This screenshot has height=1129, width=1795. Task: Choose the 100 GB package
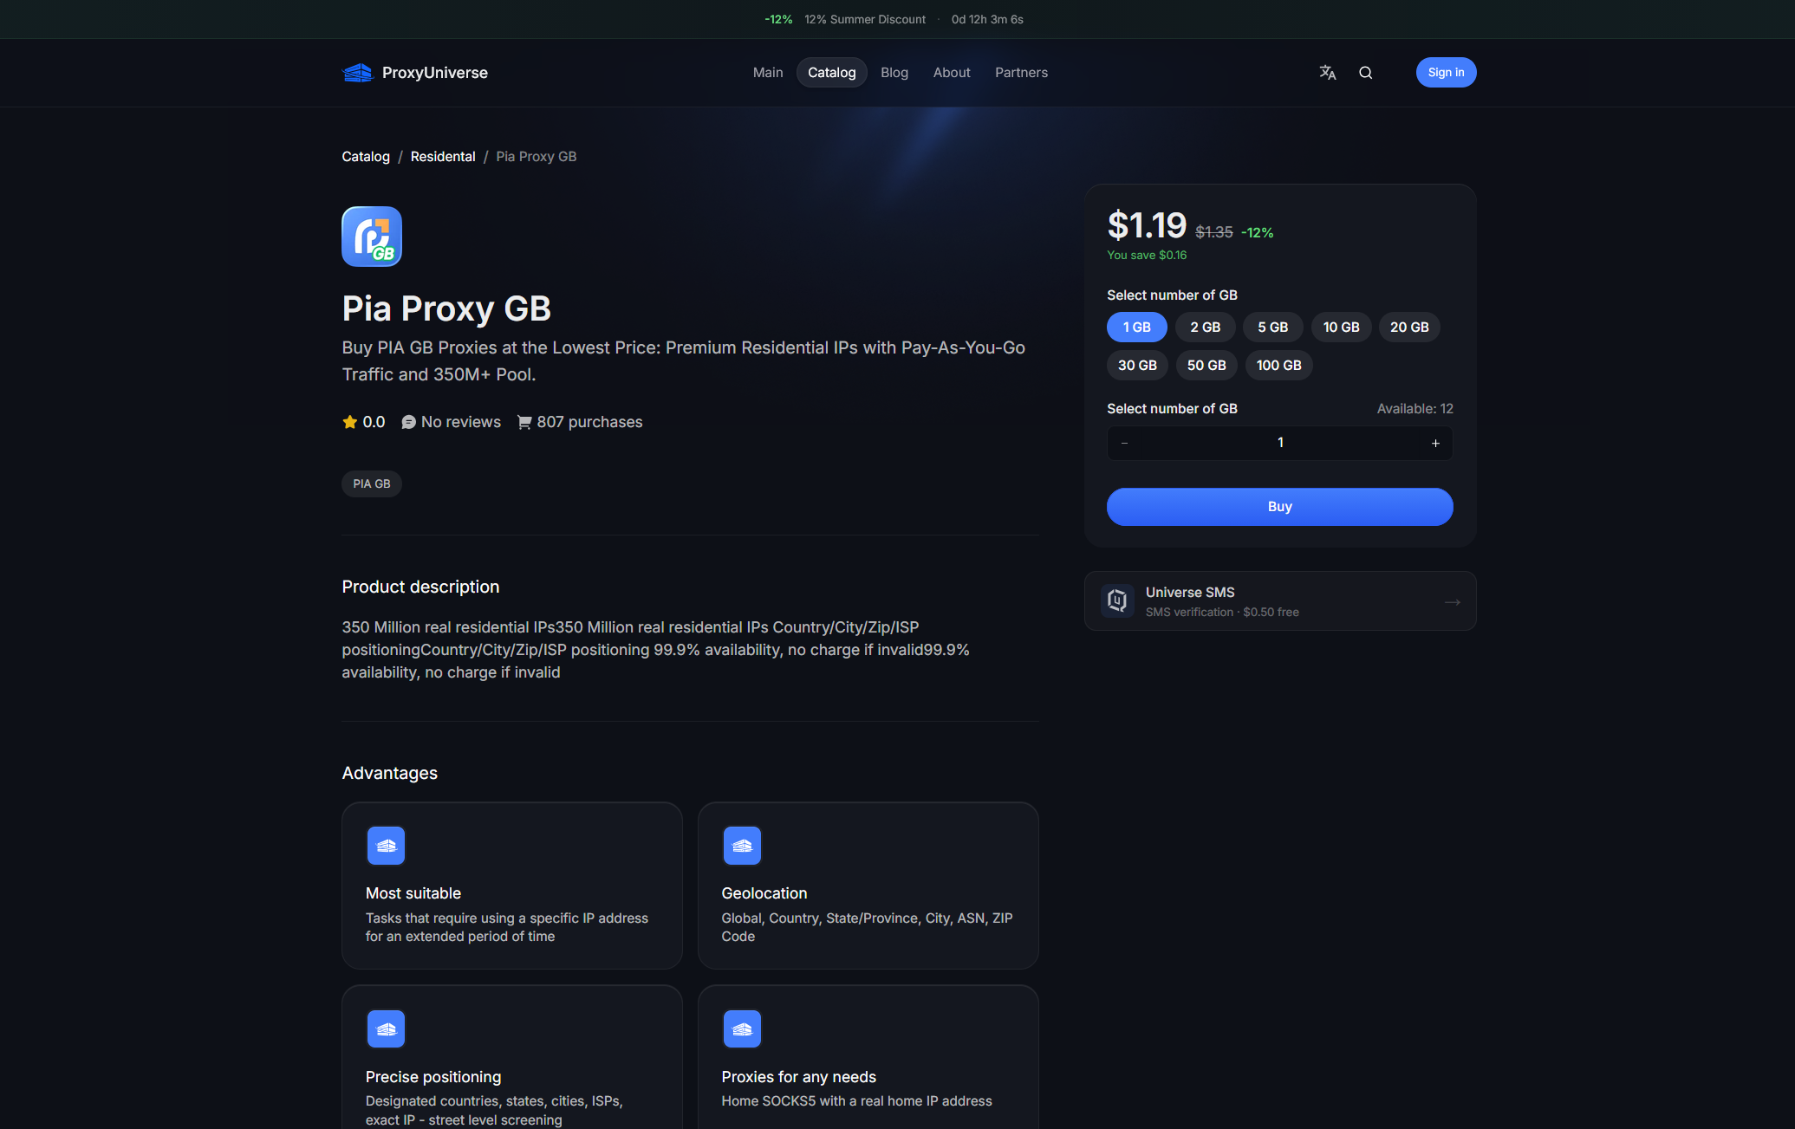click(1278, 366)
